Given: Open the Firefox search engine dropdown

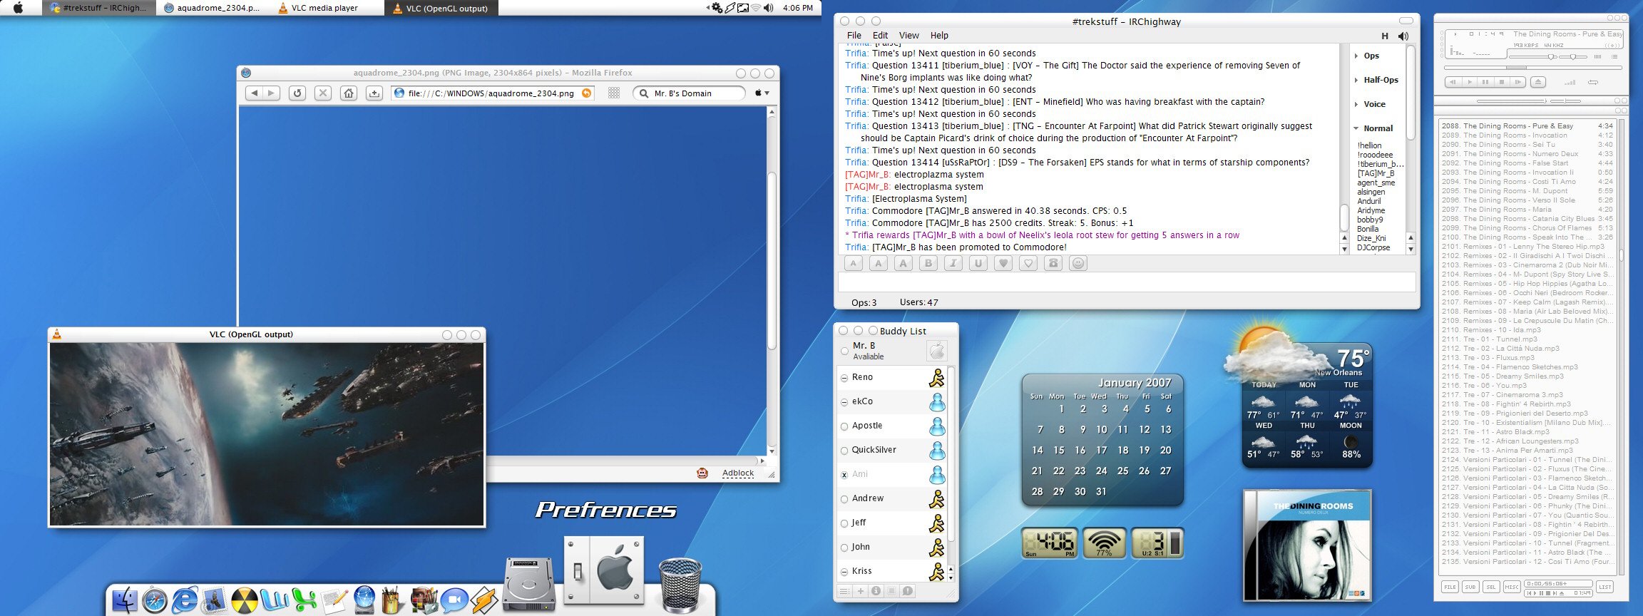Looking at the screenshot, I should point(643,93).
